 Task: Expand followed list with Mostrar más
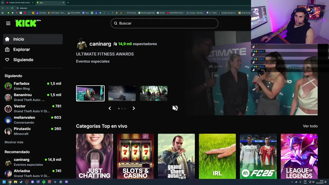(14, 142)
